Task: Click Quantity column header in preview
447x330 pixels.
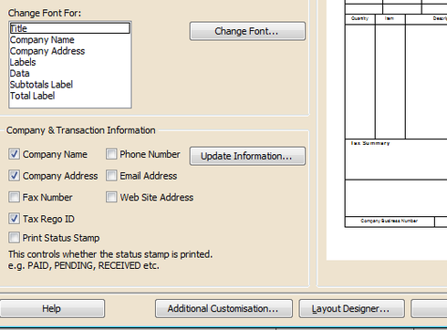Action: (x=359, y=18)
